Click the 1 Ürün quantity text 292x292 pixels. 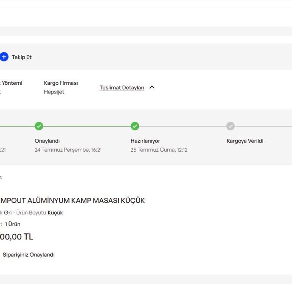[x=13, y=224]
